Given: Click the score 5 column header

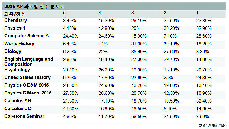Looking at the screenshot, I should coord(64,13).
